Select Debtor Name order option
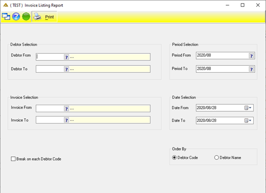 pyautogui.click(x=217, y=158)
